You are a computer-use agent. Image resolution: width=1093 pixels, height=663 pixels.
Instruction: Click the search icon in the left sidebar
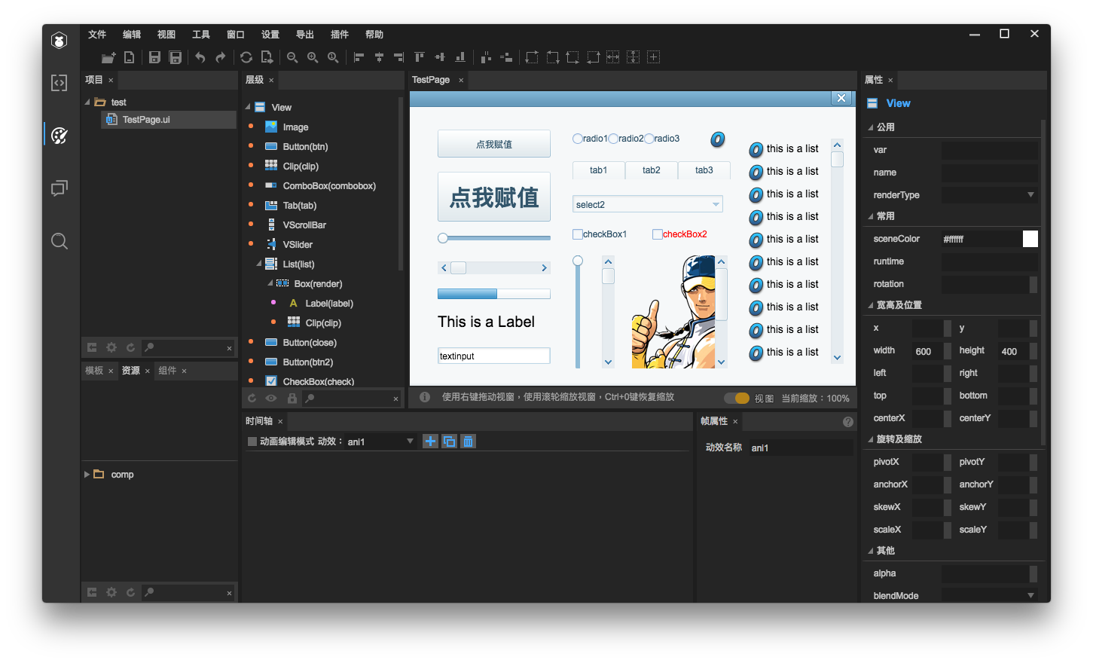coord(60,241)
